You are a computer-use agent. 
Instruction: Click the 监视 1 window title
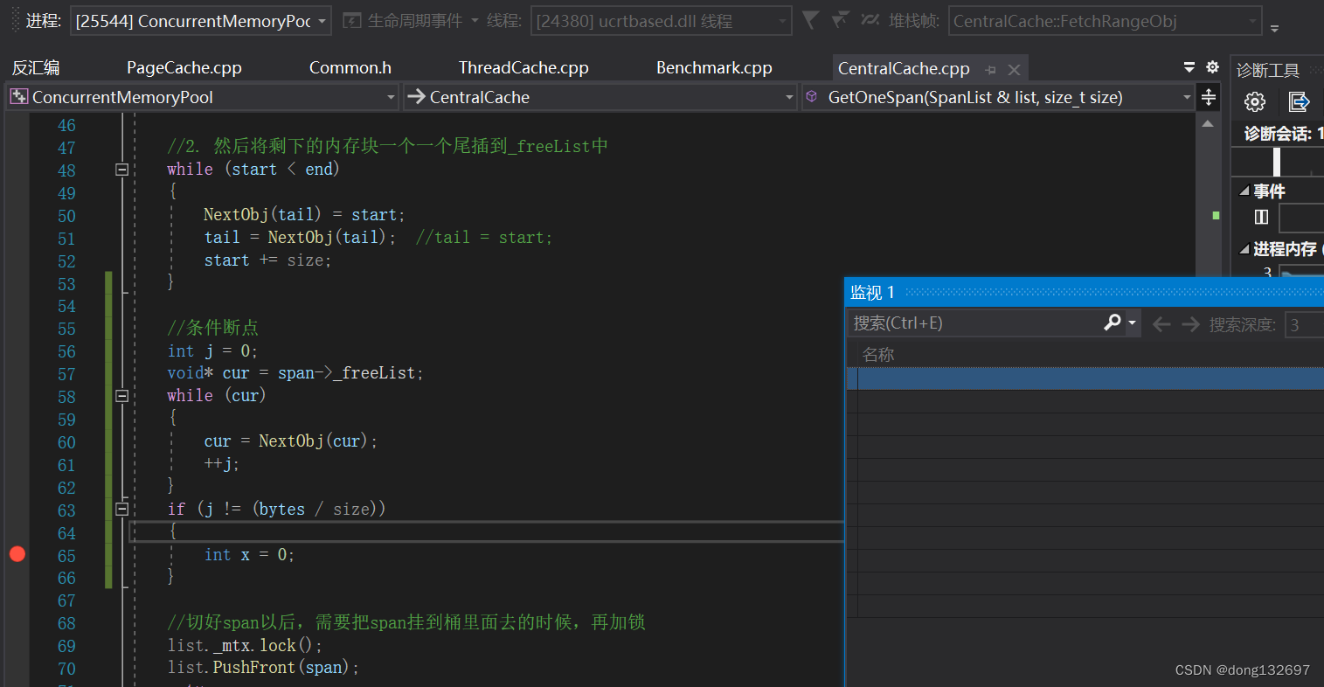pyautogui.click(x=872, y=292)
